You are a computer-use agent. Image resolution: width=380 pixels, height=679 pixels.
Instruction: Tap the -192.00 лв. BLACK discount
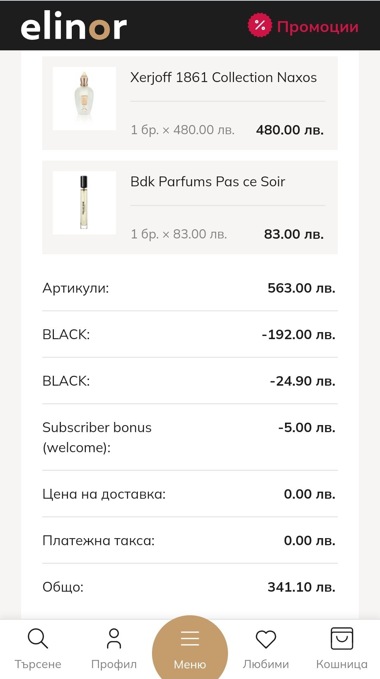(298, 335)
